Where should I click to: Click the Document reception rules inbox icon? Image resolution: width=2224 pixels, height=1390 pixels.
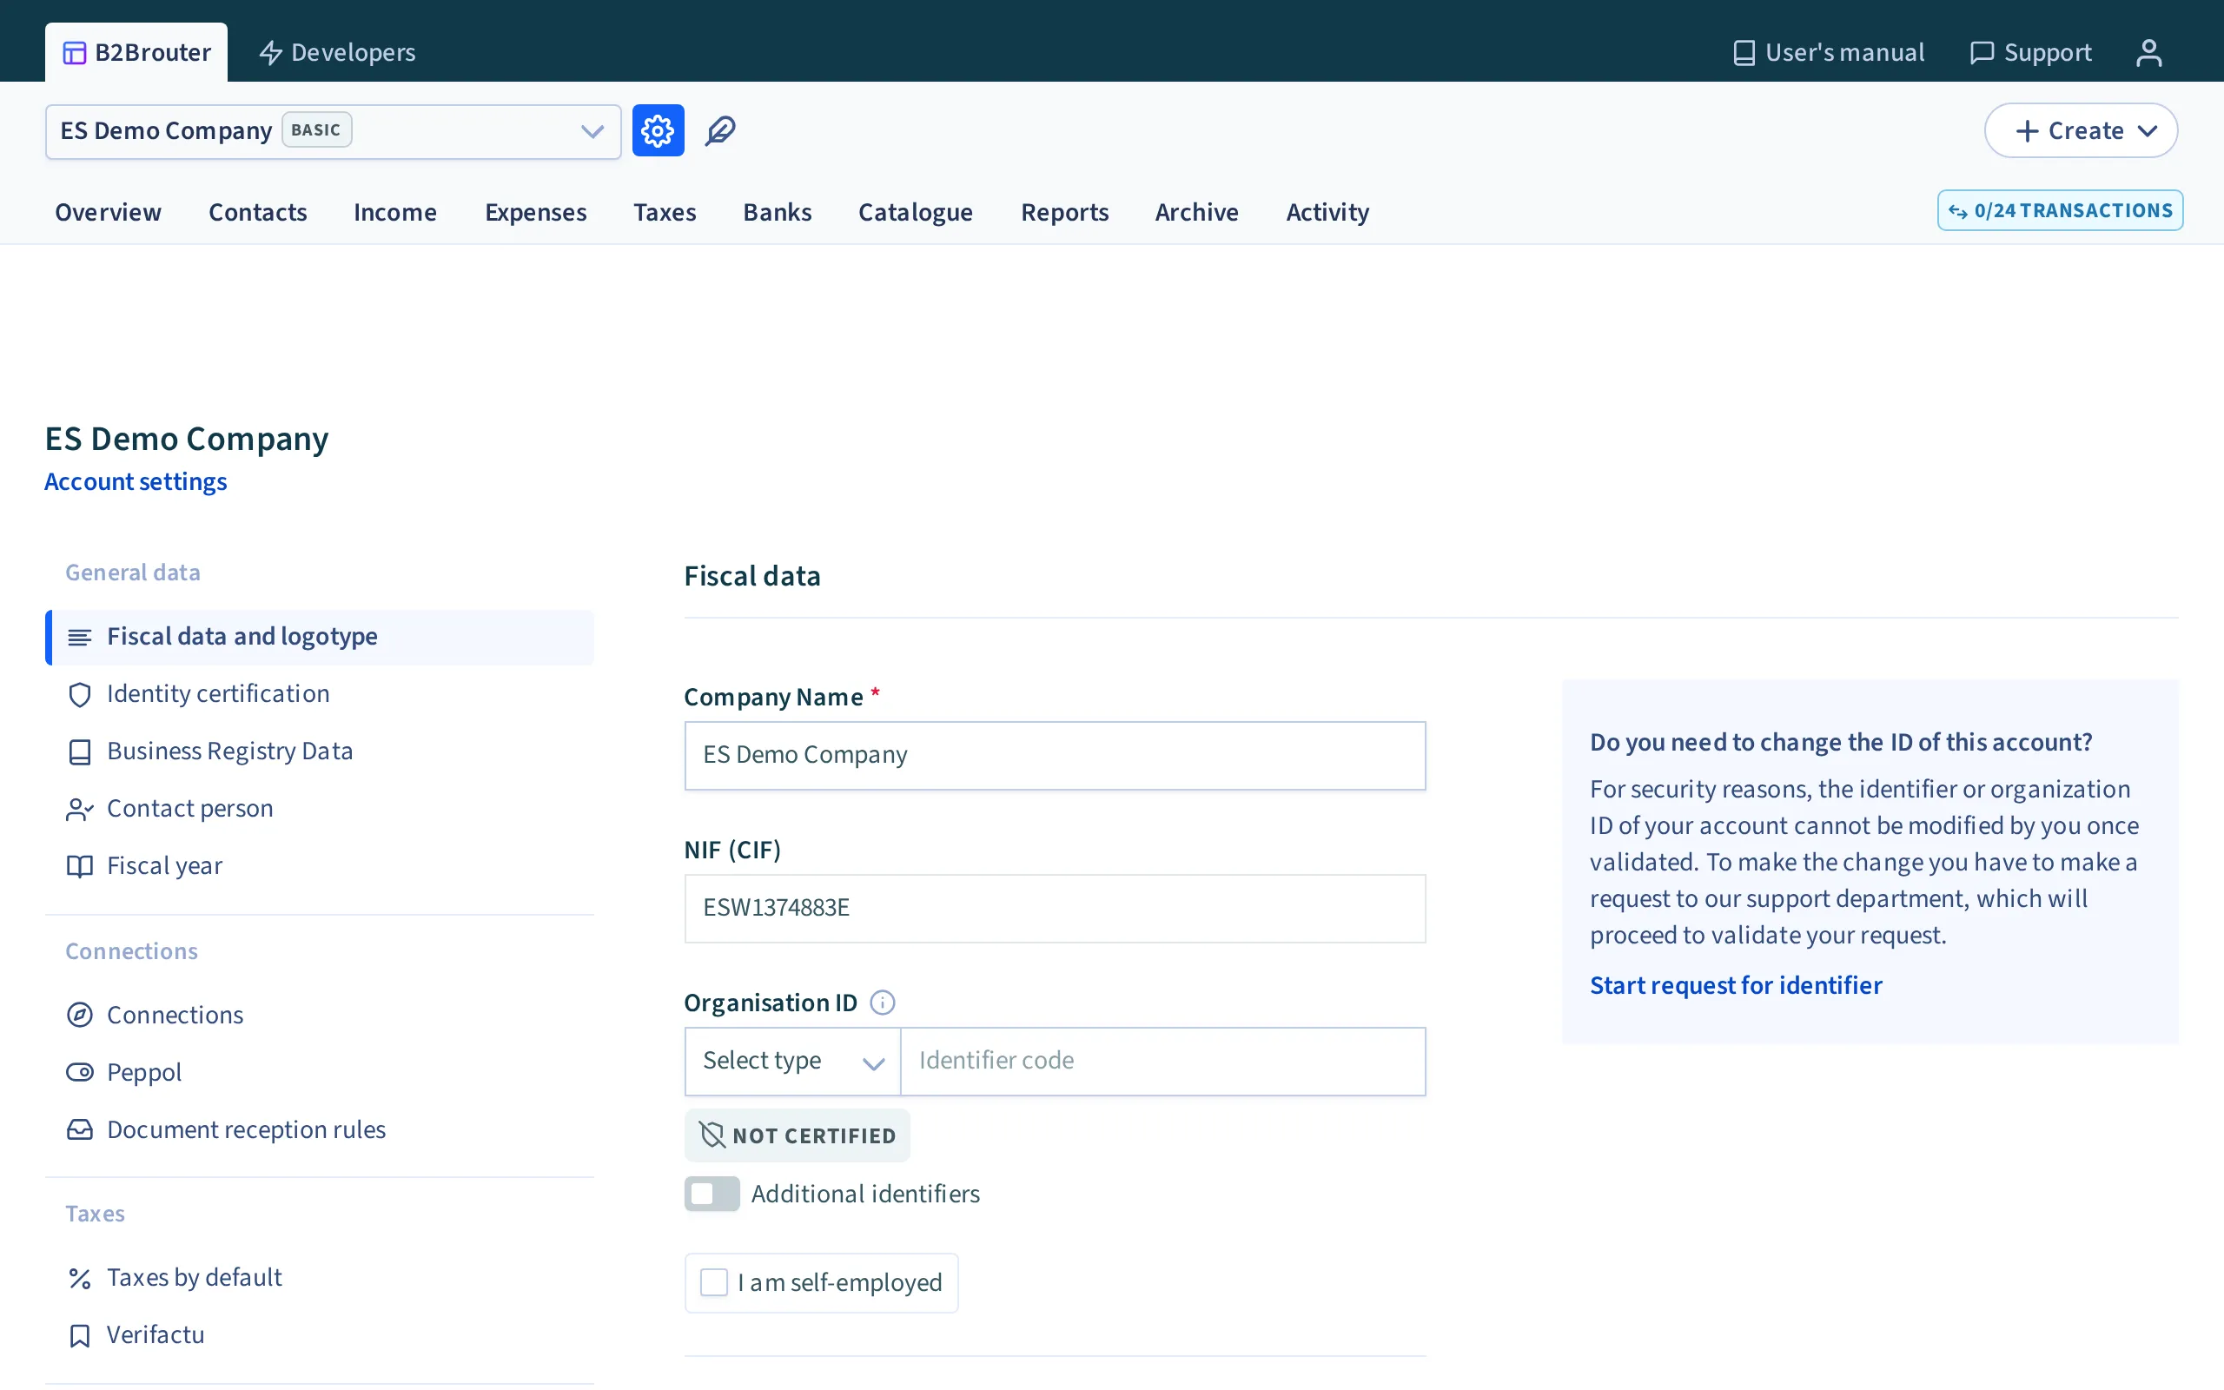coord(80,1129)
